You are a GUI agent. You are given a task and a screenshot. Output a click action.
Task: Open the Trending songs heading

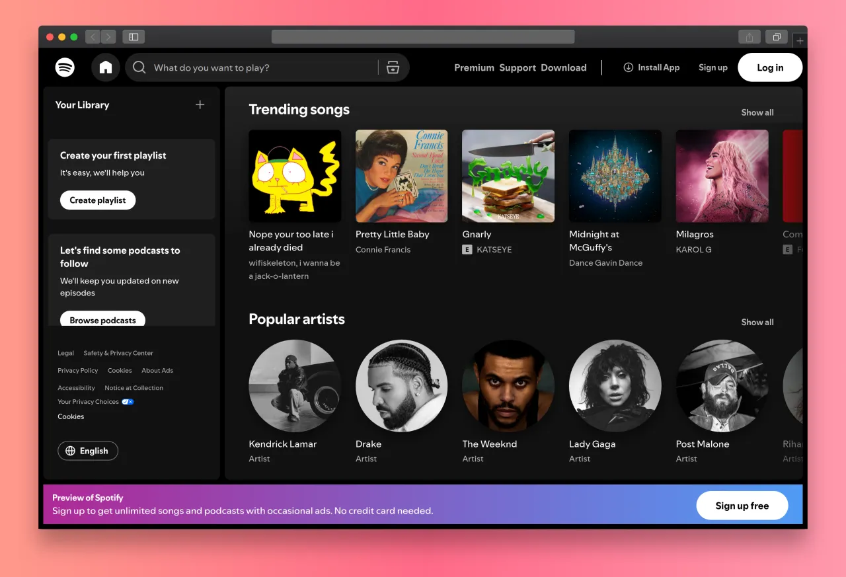299,110
